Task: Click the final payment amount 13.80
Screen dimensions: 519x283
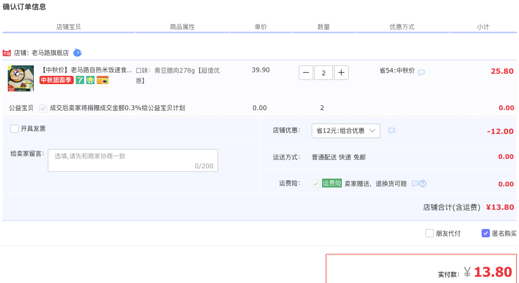Action: 493,272
